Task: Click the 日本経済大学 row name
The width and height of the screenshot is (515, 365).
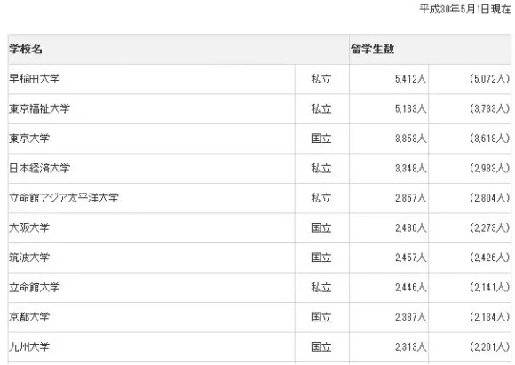Action: (x=39, y=168)
